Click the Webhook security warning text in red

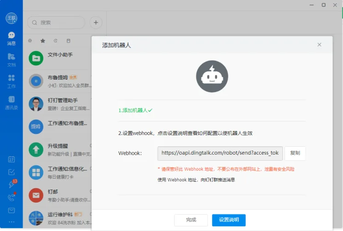click(226, 169)
